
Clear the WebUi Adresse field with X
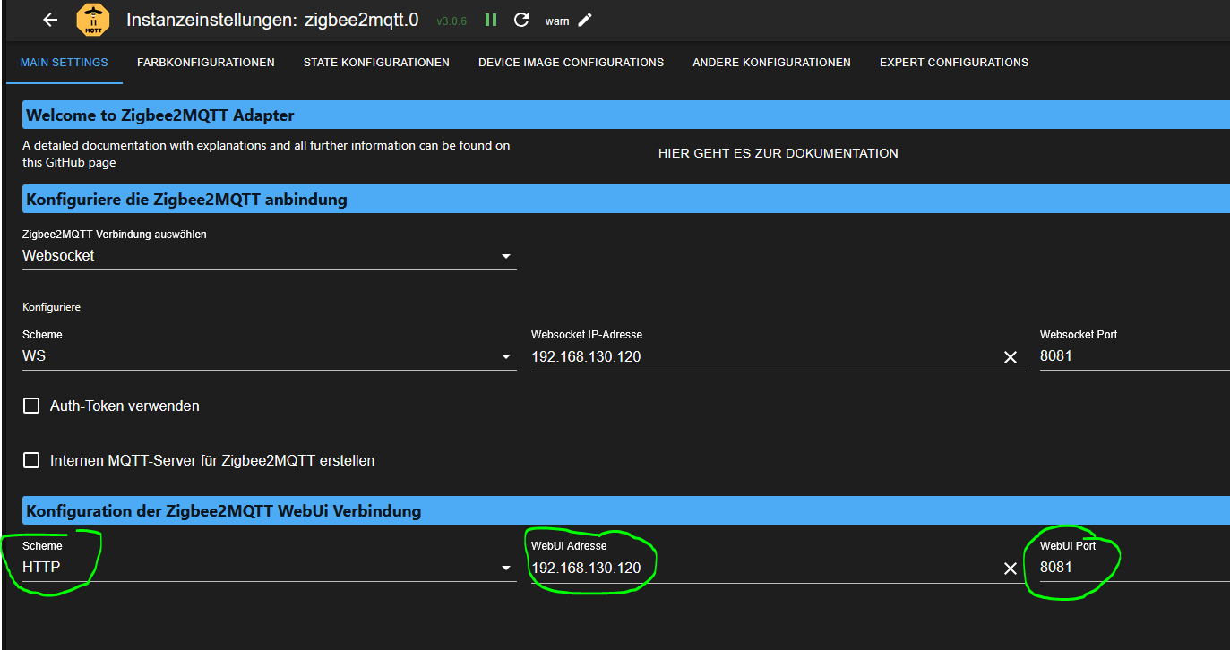pos(1011,569)
